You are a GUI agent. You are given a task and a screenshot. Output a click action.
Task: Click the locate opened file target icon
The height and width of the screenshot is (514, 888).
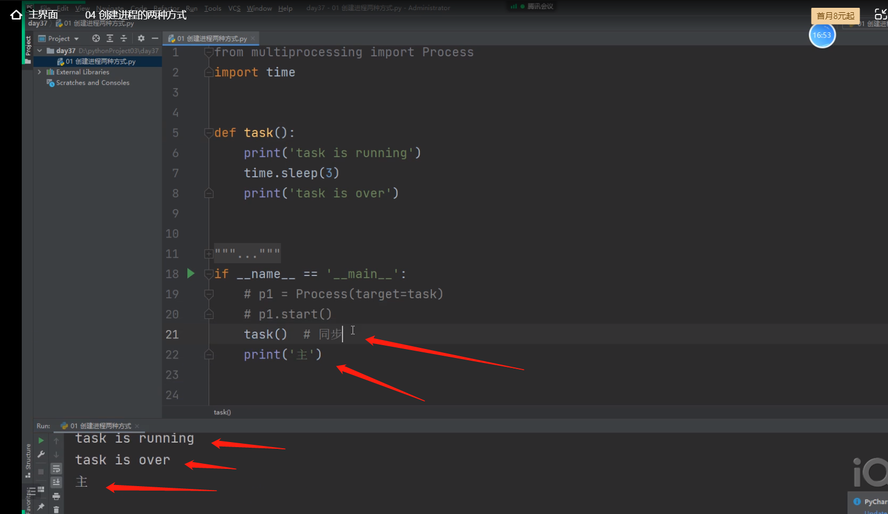click(x=96, y=38)
